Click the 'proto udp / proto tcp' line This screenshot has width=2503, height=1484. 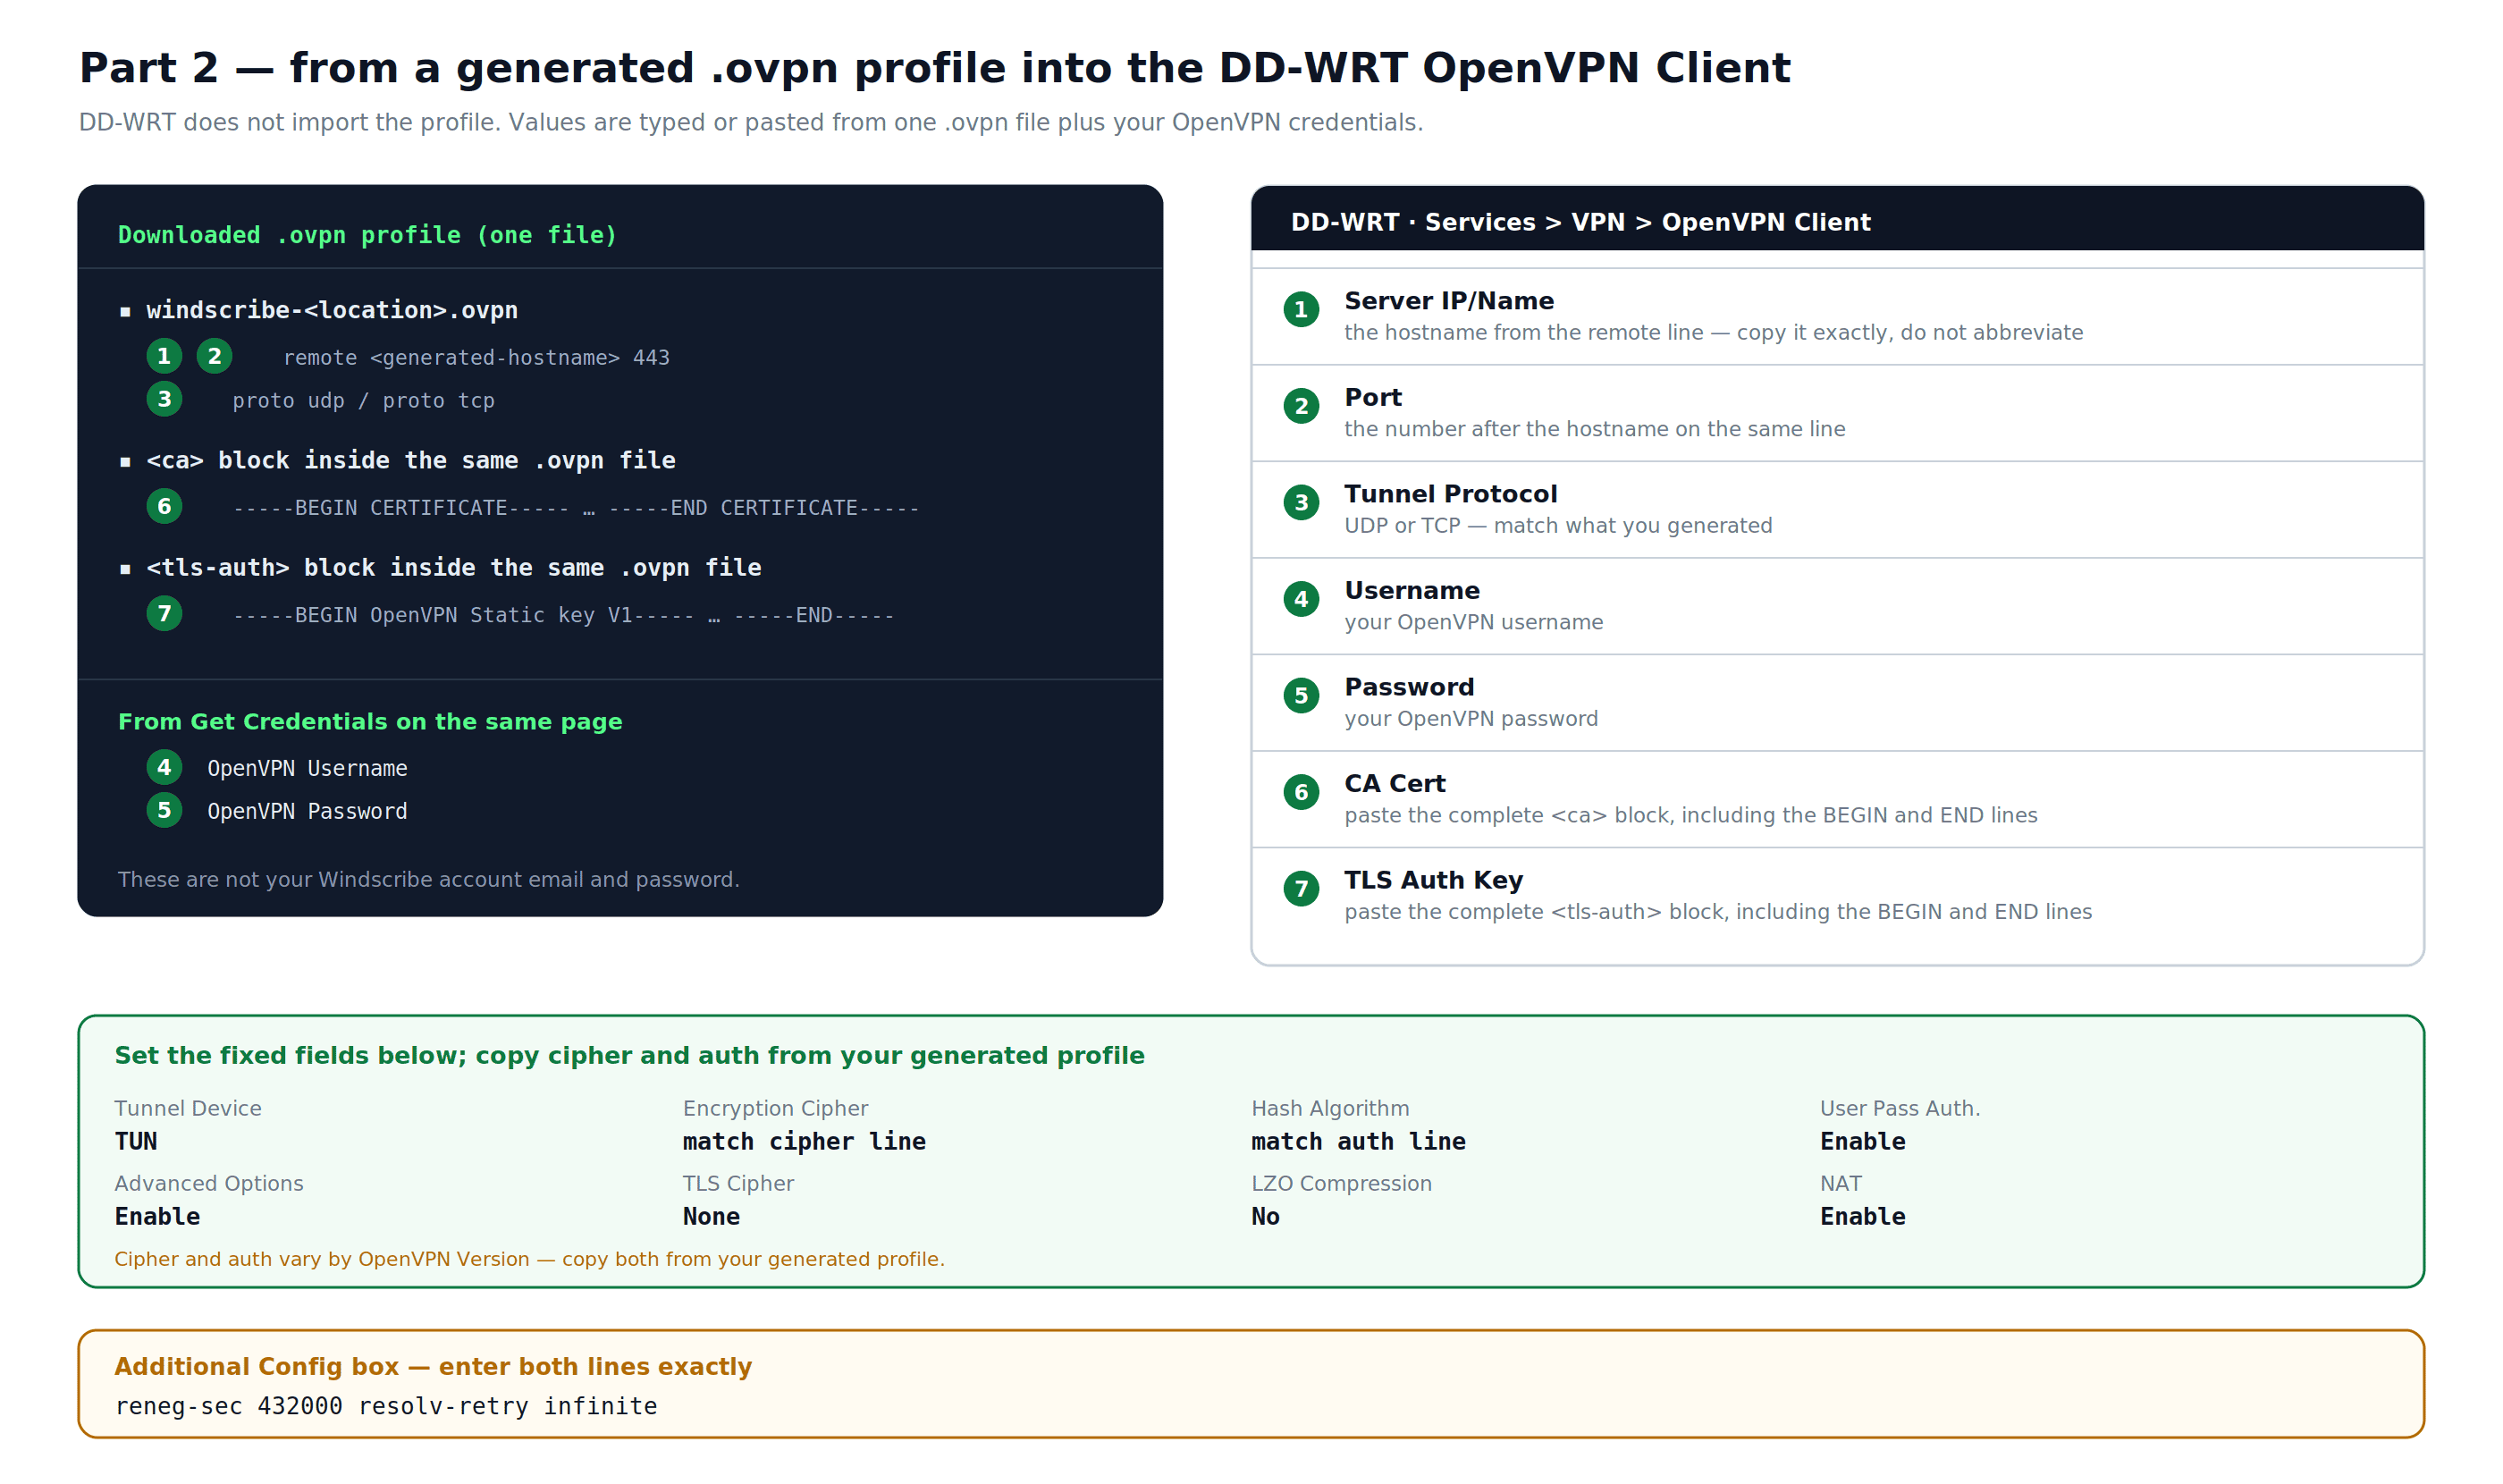[364, 401]
